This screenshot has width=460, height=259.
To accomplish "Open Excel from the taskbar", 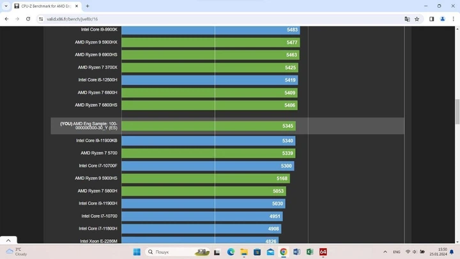I will click(x=310, y=252).
